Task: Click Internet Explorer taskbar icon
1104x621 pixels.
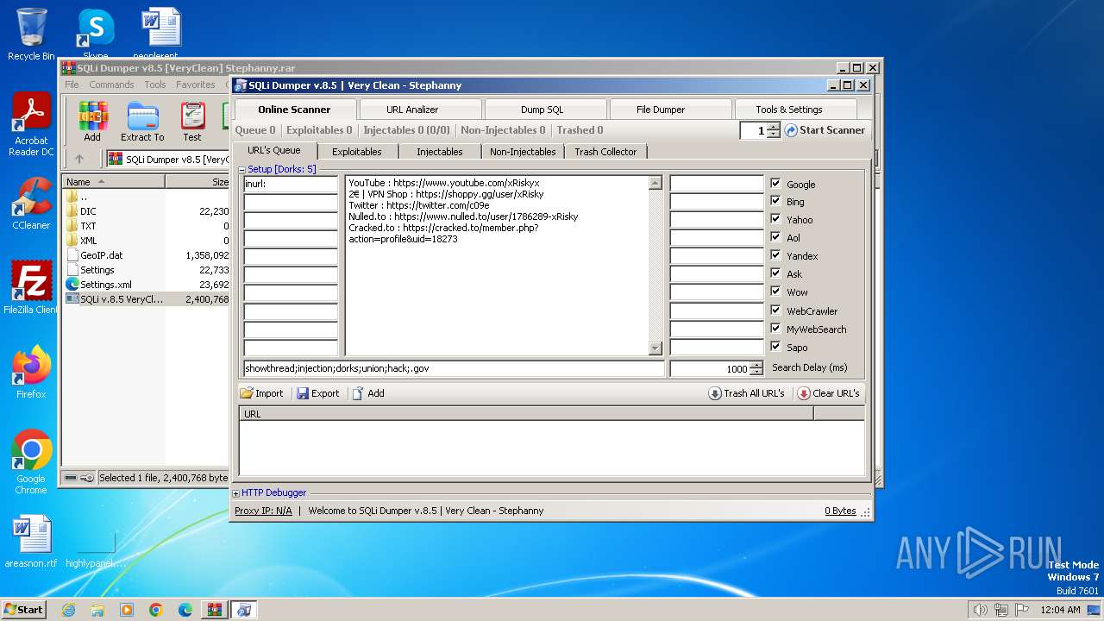Action: tap(68, 610)
